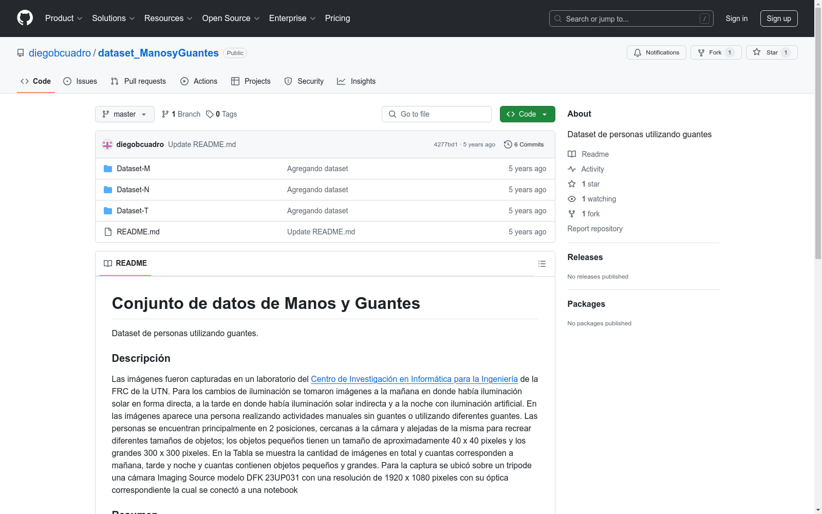Click the tag icon beside 0 Tags
Viewport: 822px width, 514px height.
coord(210,114)
